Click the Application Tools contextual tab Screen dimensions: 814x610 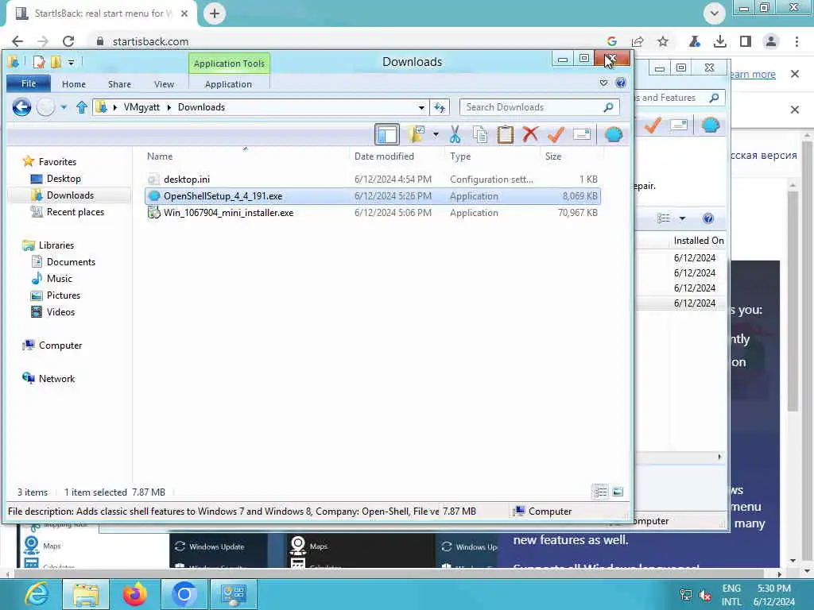click(x=229, y=64)
